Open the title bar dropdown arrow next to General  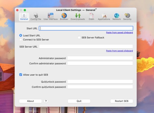(96, 9)
